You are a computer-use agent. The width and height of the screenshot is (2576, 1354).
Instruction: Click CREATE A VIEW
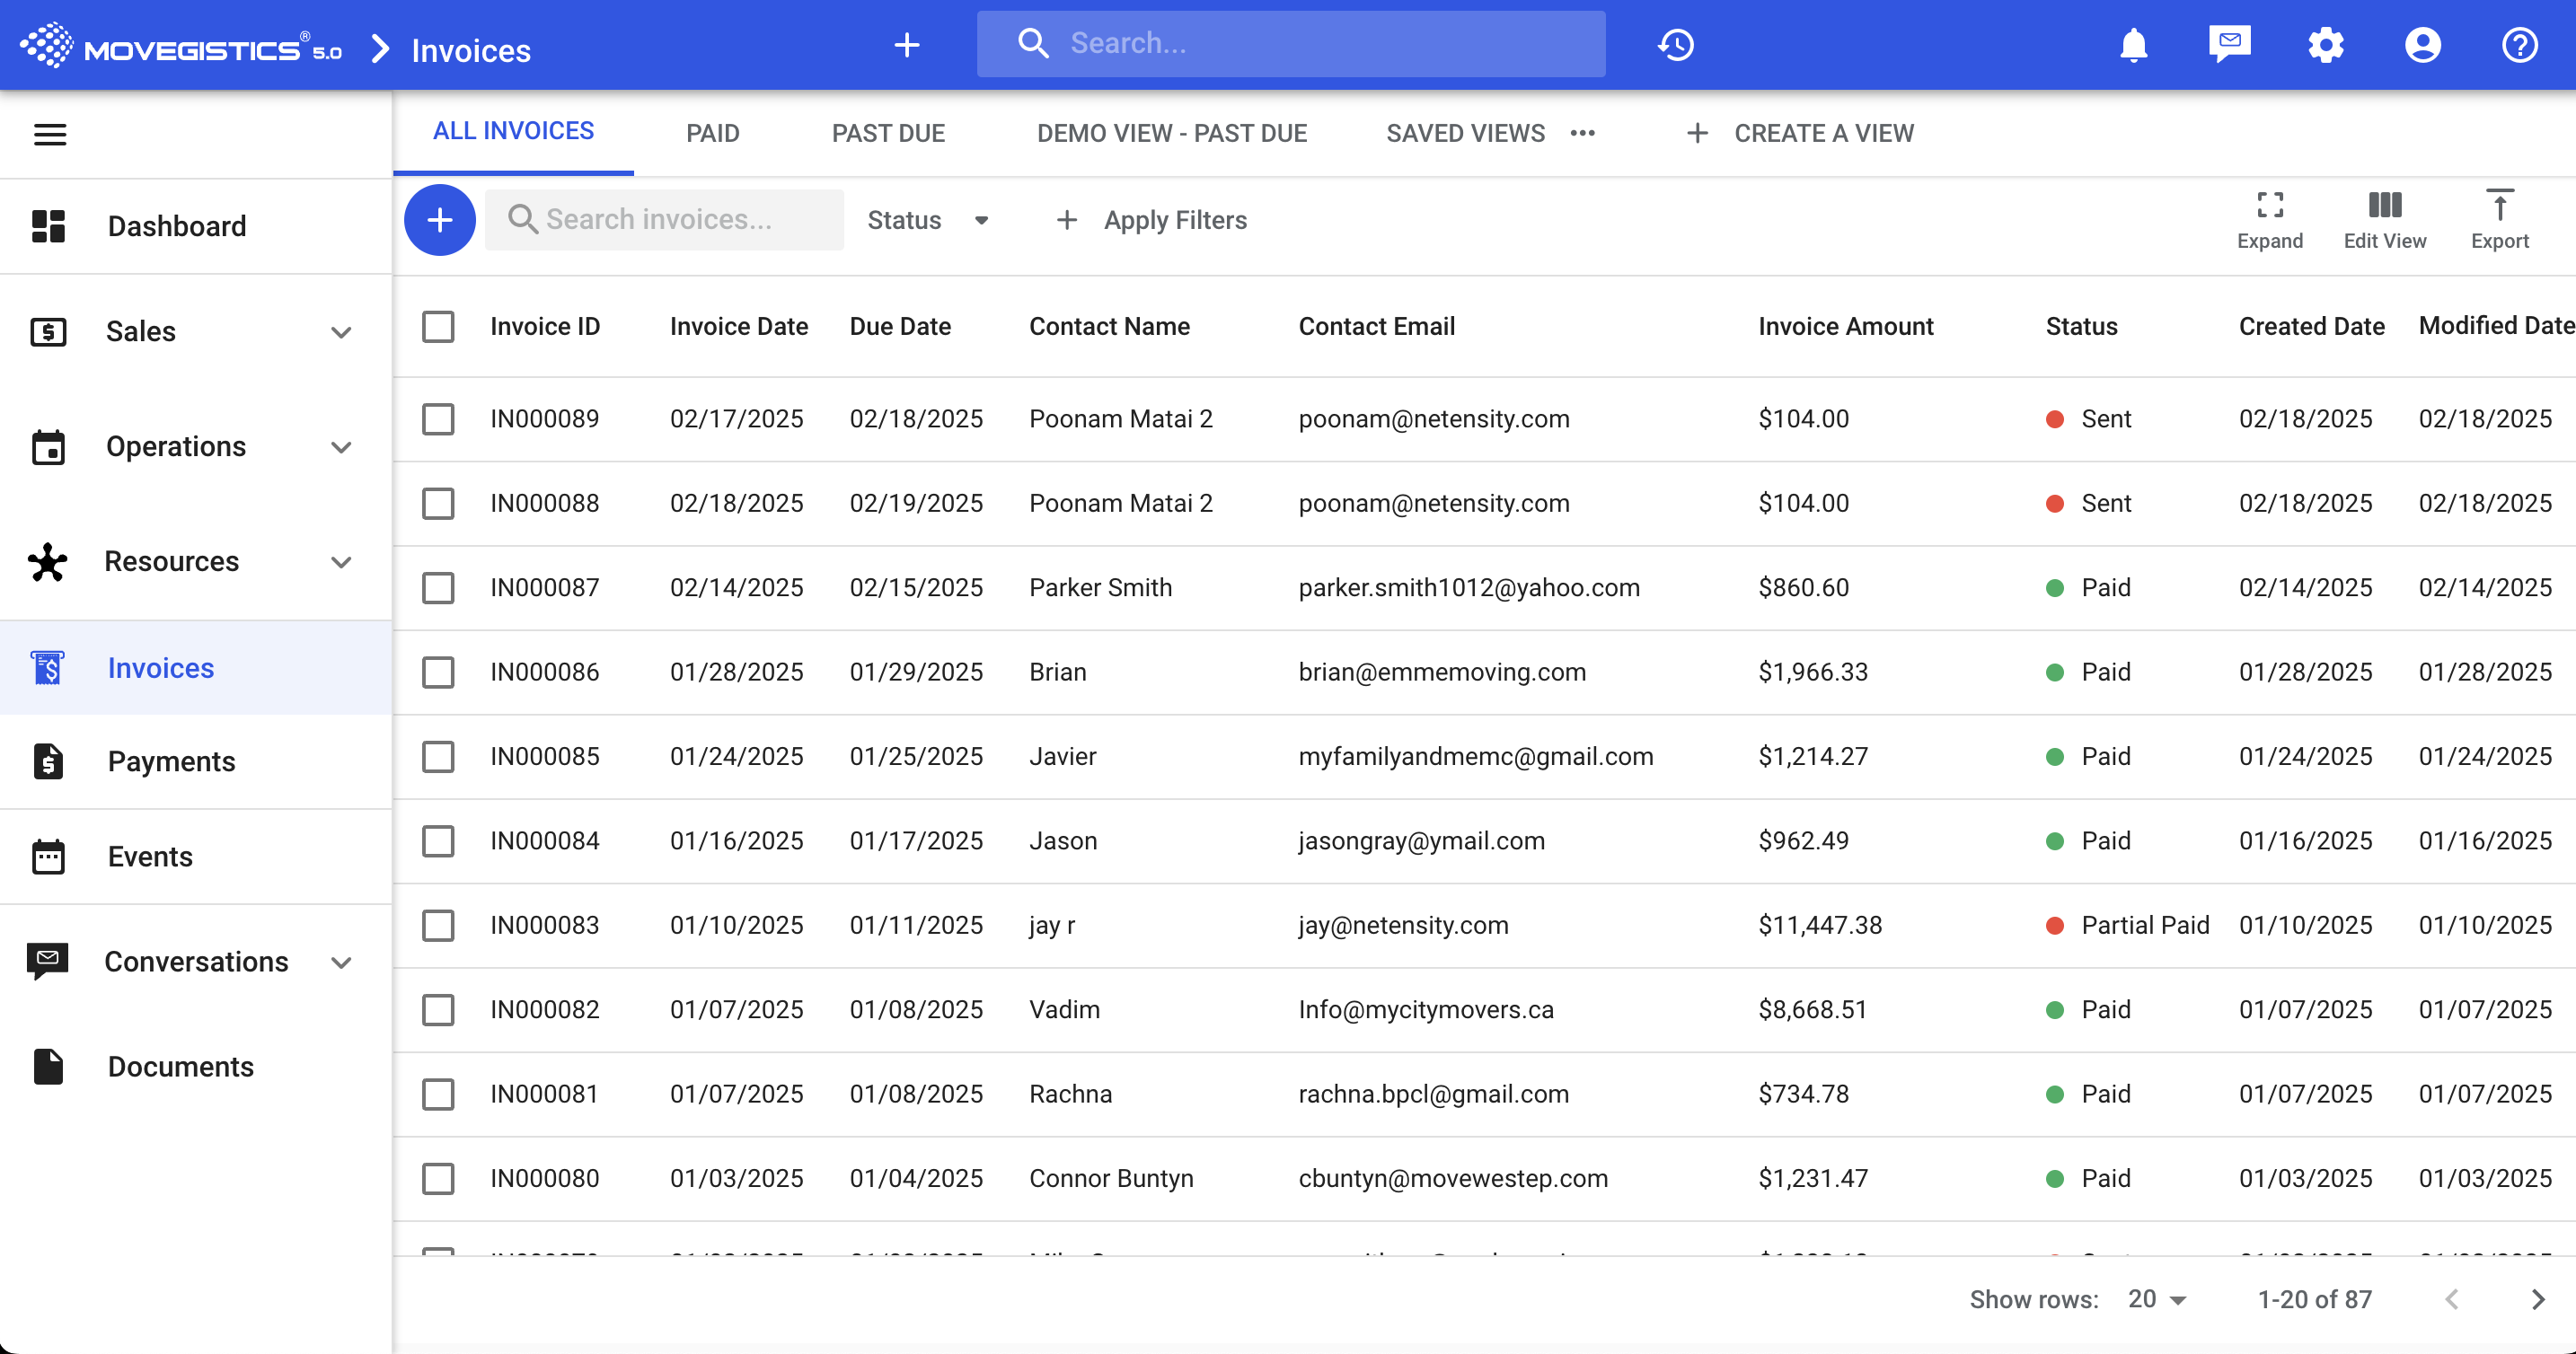1825,133
